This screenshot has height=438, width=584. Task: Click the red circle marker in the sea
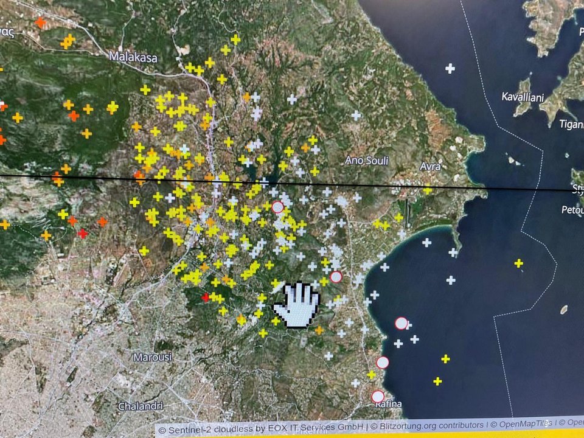point(401,323)
